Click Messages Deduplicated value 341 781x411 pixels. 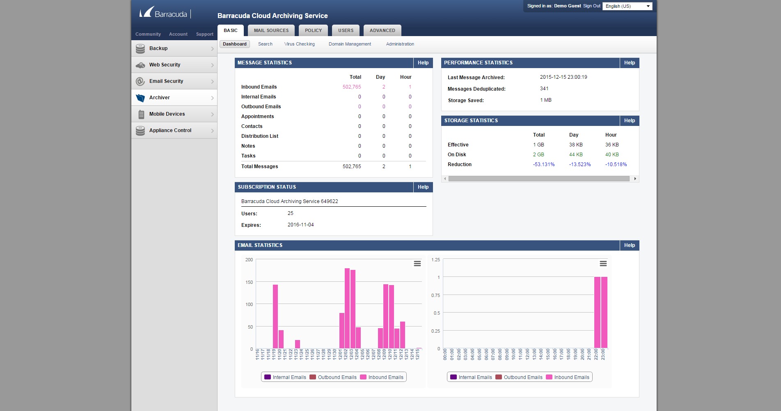[x=544, y=89]
